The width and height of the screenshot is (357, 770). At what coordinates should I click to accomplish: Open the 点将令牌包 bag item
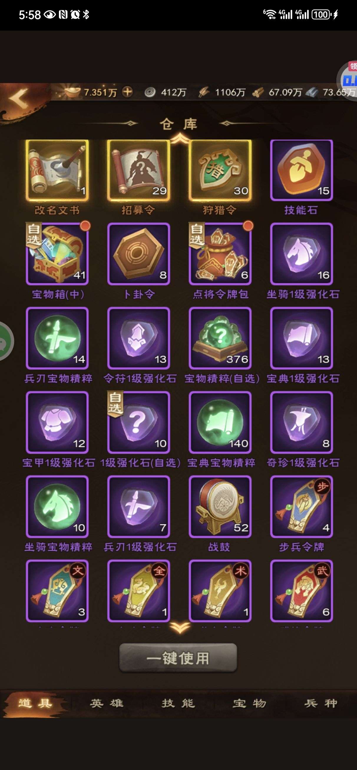[x=220, y=254]
